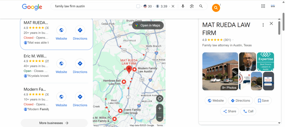Open Modern Family Law listing Website icon
This screenshot has width=285, height=127.
(x=62, y=97)
